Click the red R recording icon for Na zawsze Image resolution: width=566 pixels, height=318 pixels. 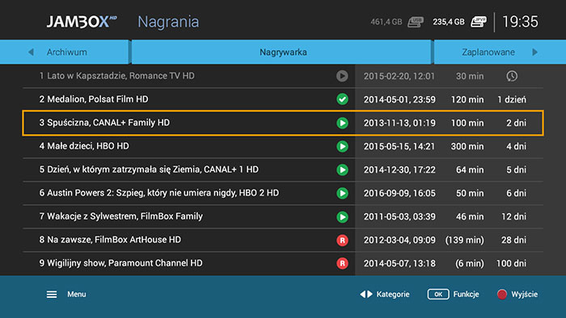(342, 240)
